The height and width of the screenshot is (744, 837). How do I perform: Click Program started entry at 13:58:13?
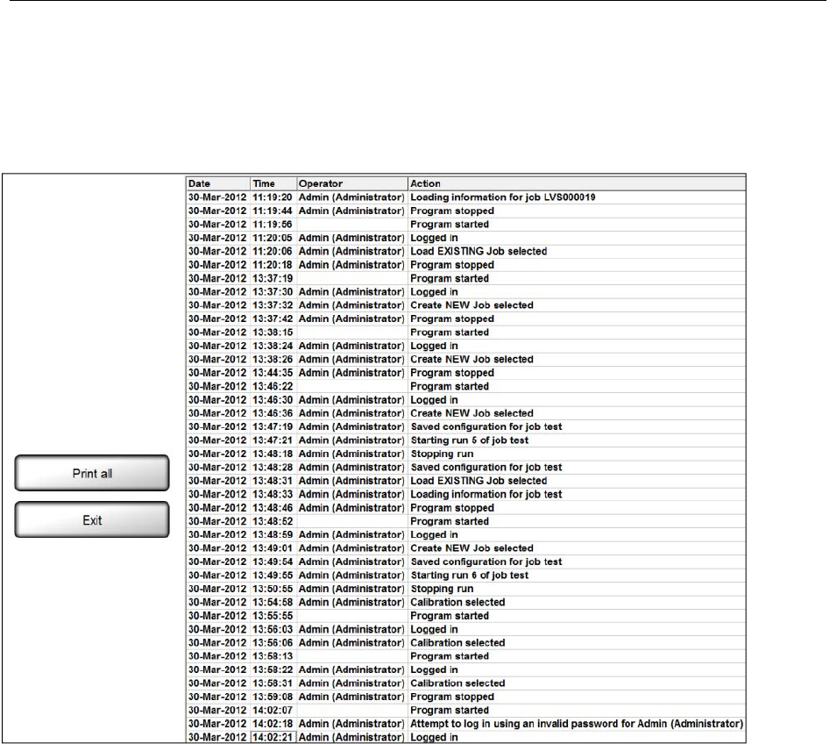450,656
